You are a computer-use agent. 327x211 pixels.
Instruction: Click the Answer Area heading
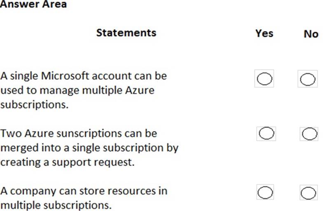tap(33, 5)
